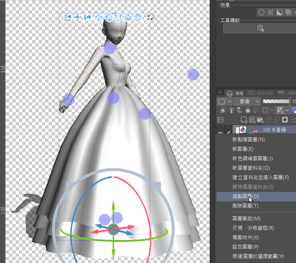This screenshot has width=296, height=263.
Task: Select the horizontal spin on floor icon
Action: coord(128,17)
